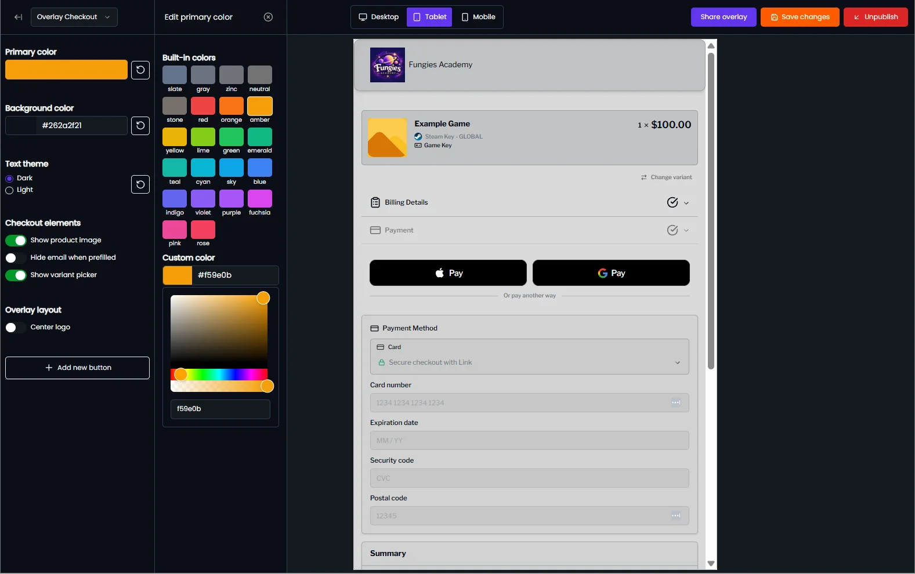Click the back arrow icon

[x=18, y=17]
